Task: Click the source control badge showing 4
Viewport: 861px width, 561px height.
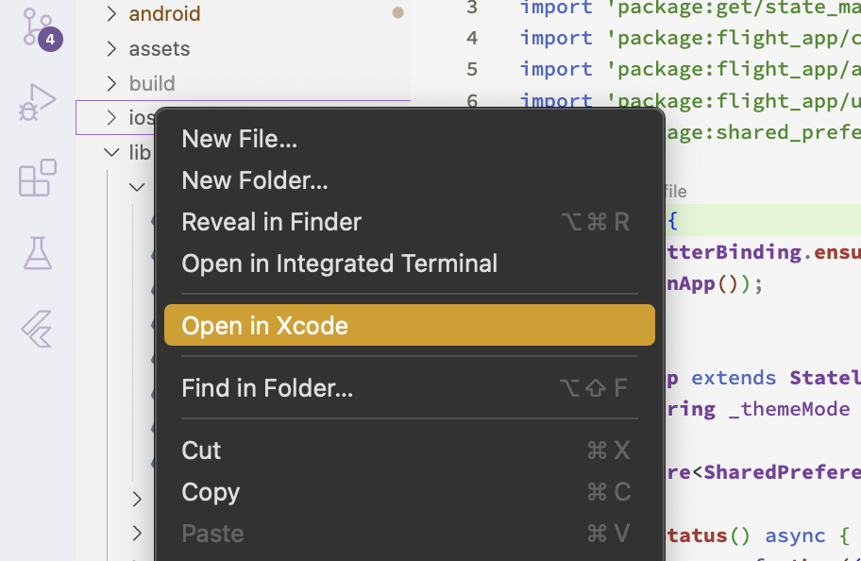Action: pyautogui.click(x=50, y=41)
